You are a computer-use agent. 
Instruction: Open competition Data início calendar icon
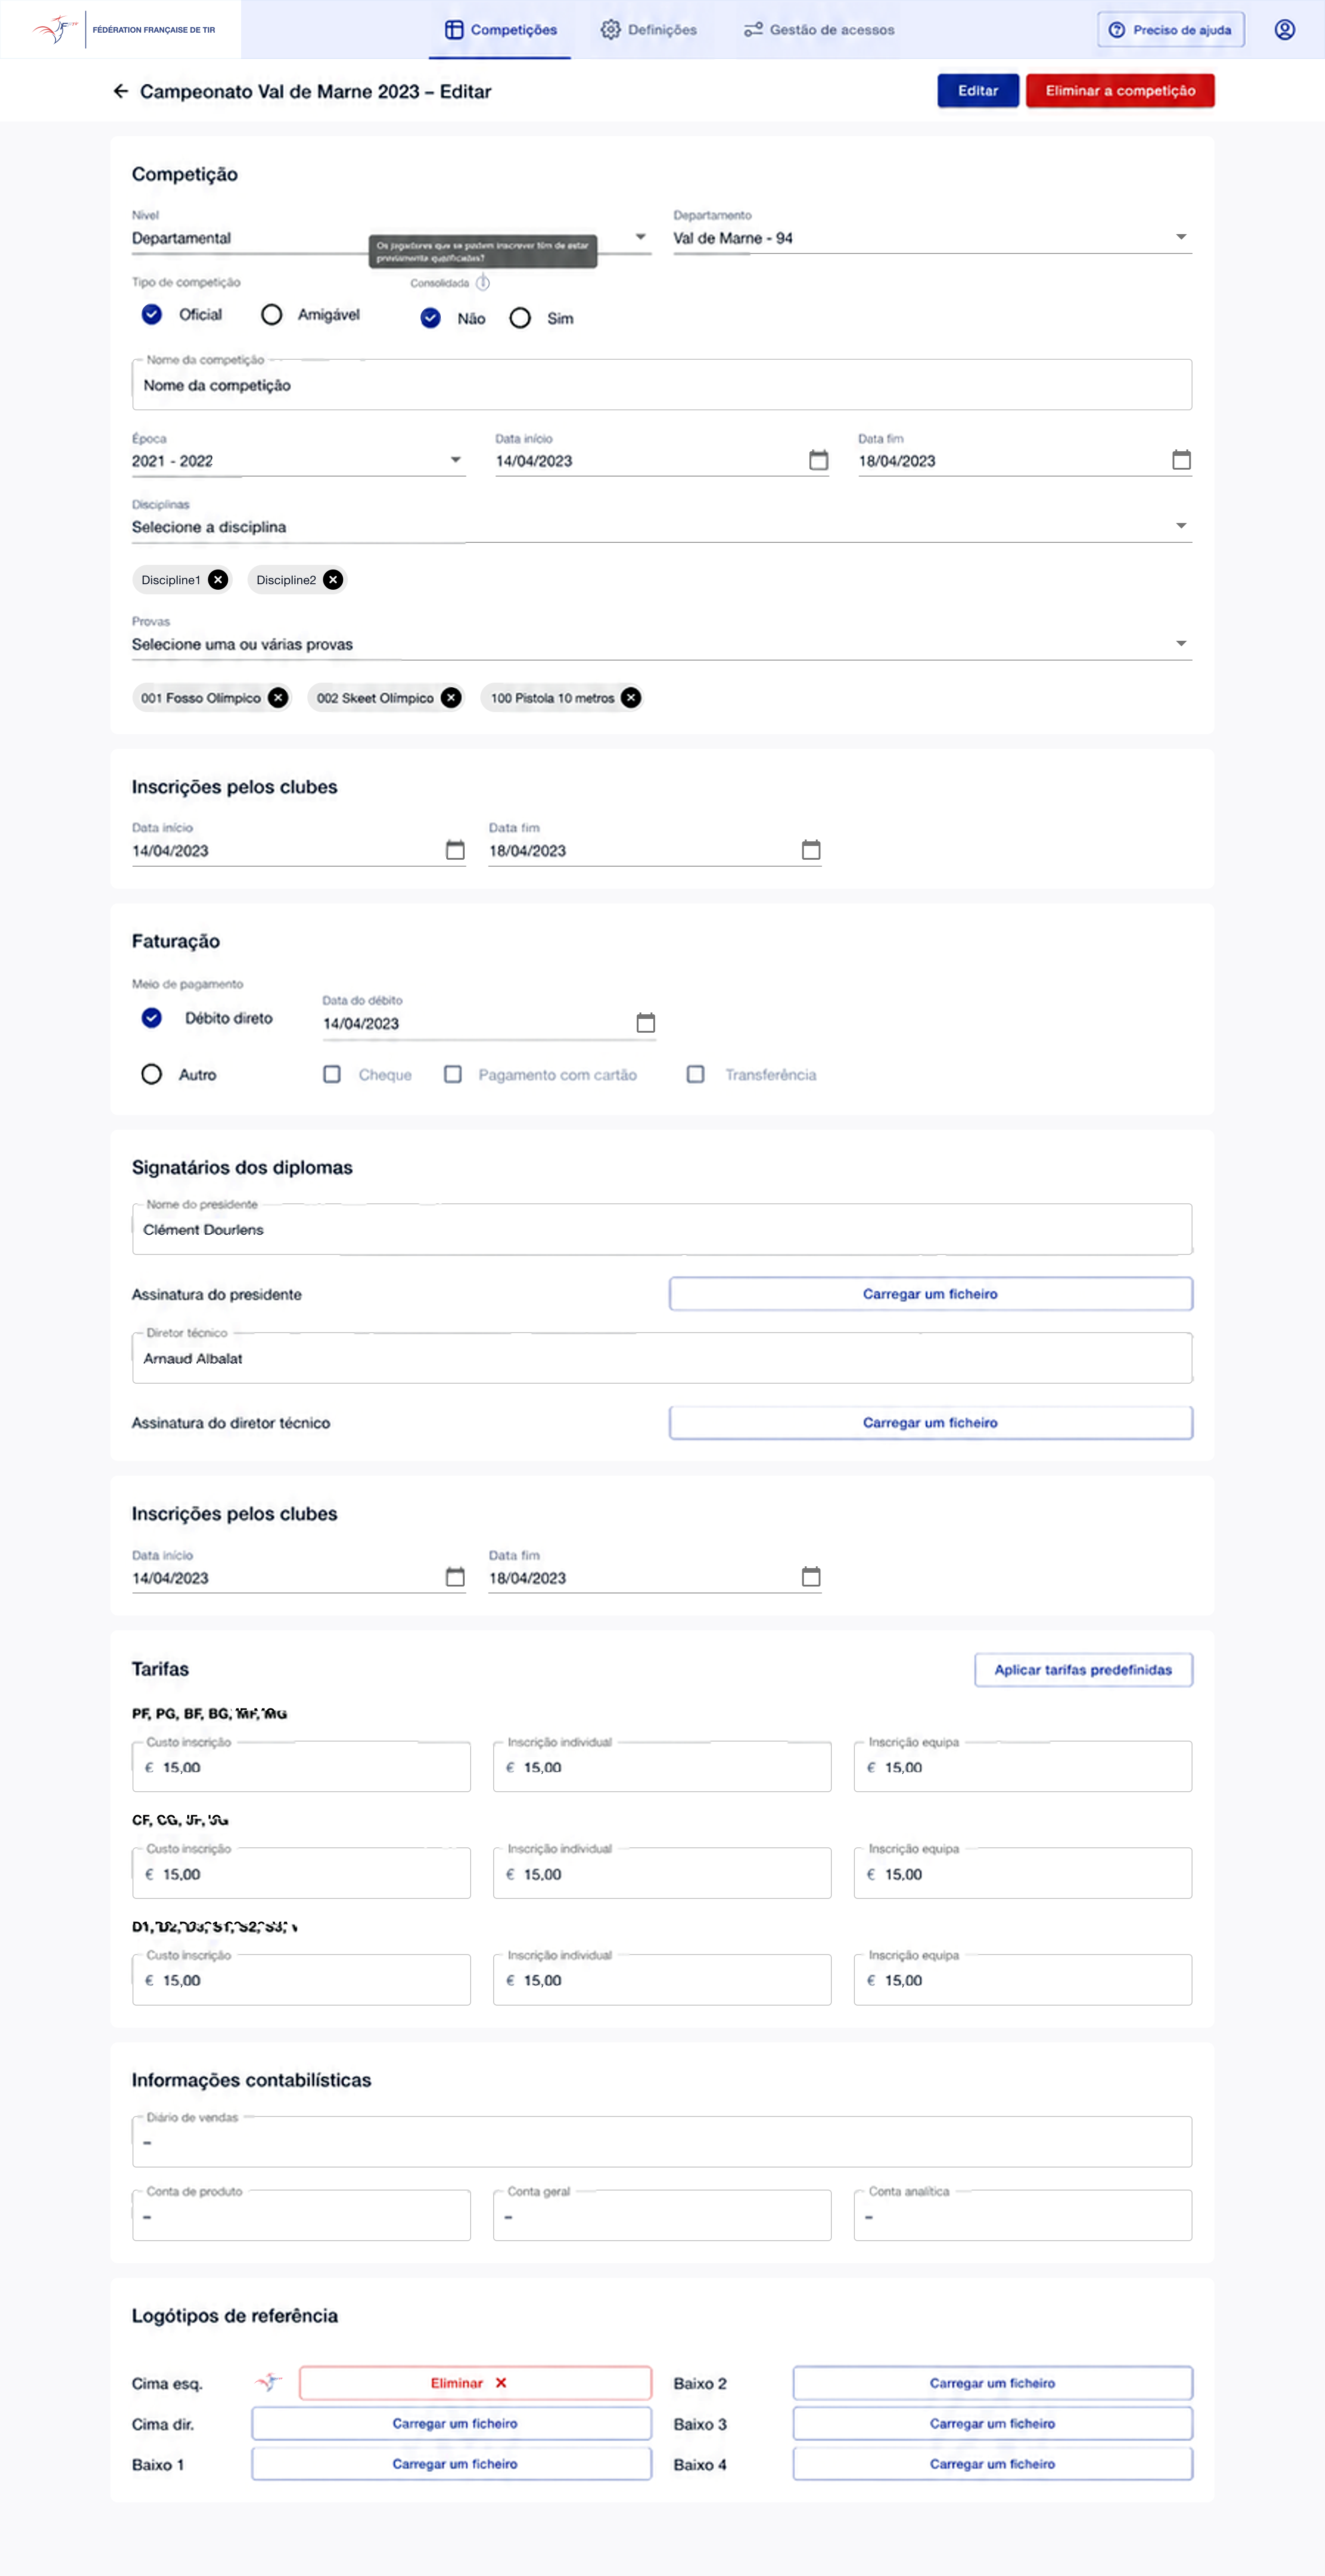tap(818, 460)
